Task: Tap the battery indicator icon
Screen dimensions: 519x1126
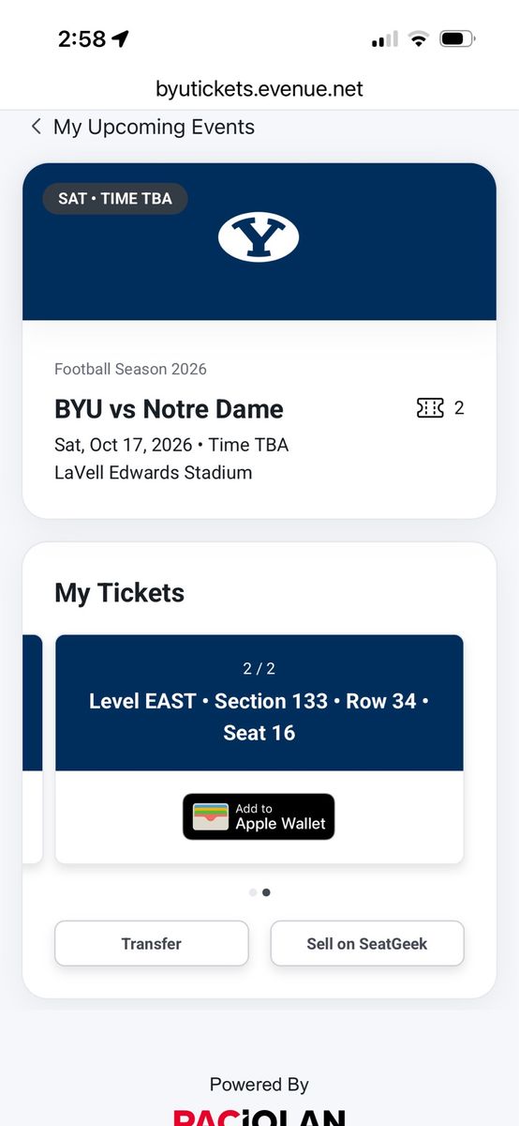Action: pyautogui.click(x=458, y=38)
